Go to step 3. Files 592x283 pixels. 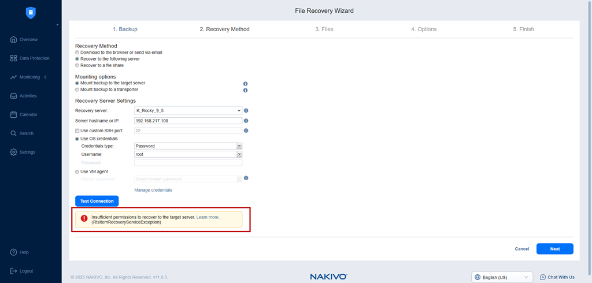pos(324,29)
